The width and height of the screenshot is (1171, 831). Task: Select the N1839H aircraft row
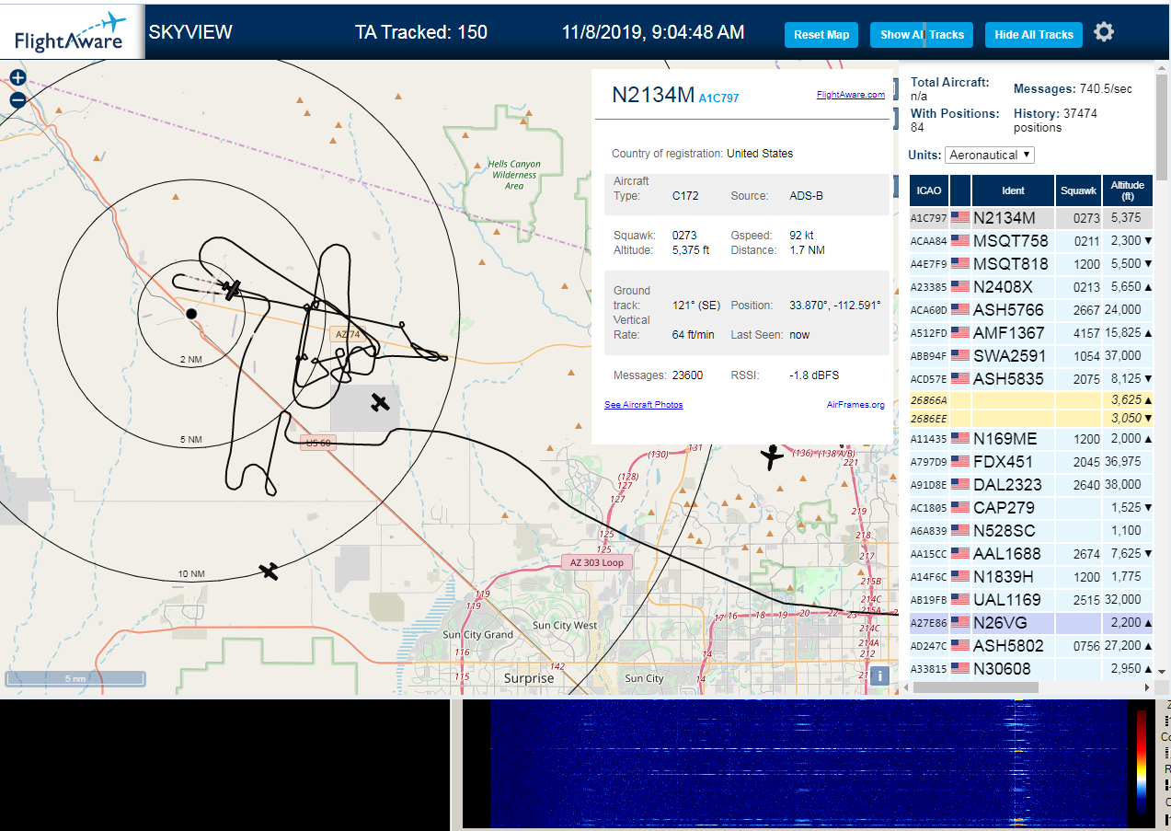(1031, 577)
